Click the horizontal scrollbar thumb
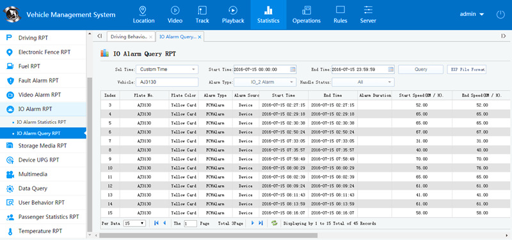This screenshot has height=240, width=512. pyautogui.click(x=209, y=235)
